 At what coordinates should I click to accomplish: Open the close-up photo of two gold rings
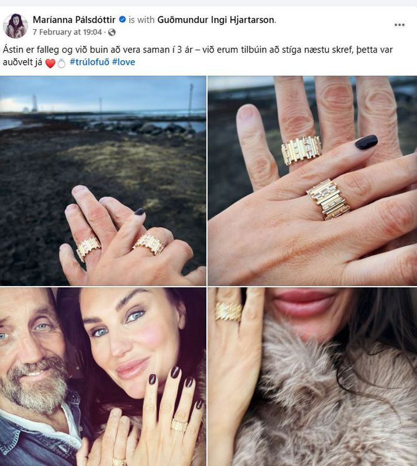point(312,180)
